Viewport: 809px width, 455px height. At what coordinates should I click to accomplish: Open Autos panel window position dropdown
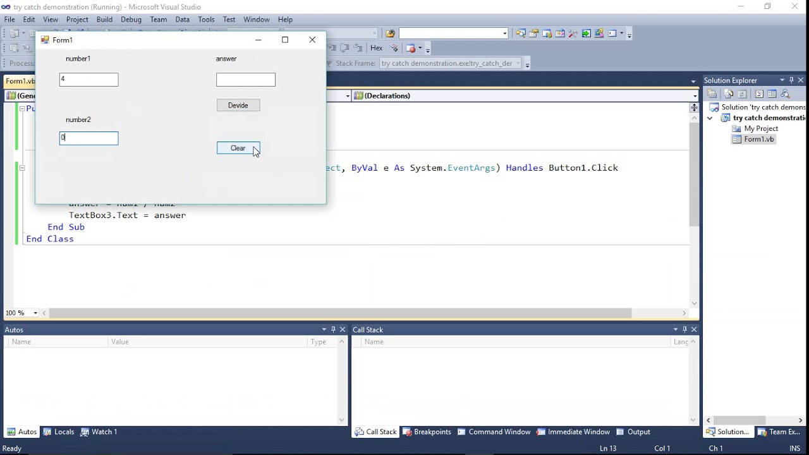pyautogui.click(x=324, y=329)
